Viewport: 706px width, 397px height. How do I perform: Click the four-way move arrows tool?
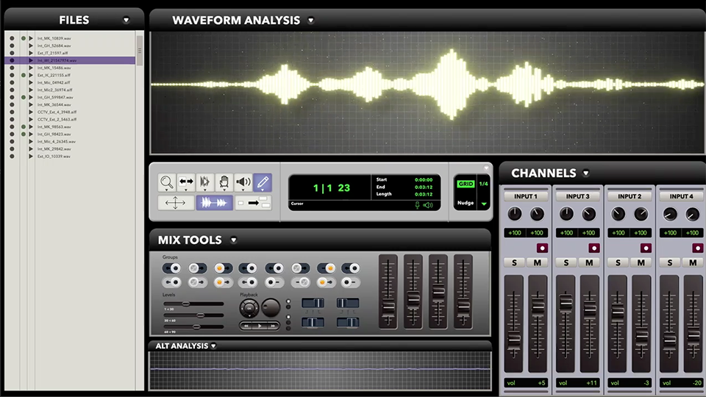click(176, 203)
